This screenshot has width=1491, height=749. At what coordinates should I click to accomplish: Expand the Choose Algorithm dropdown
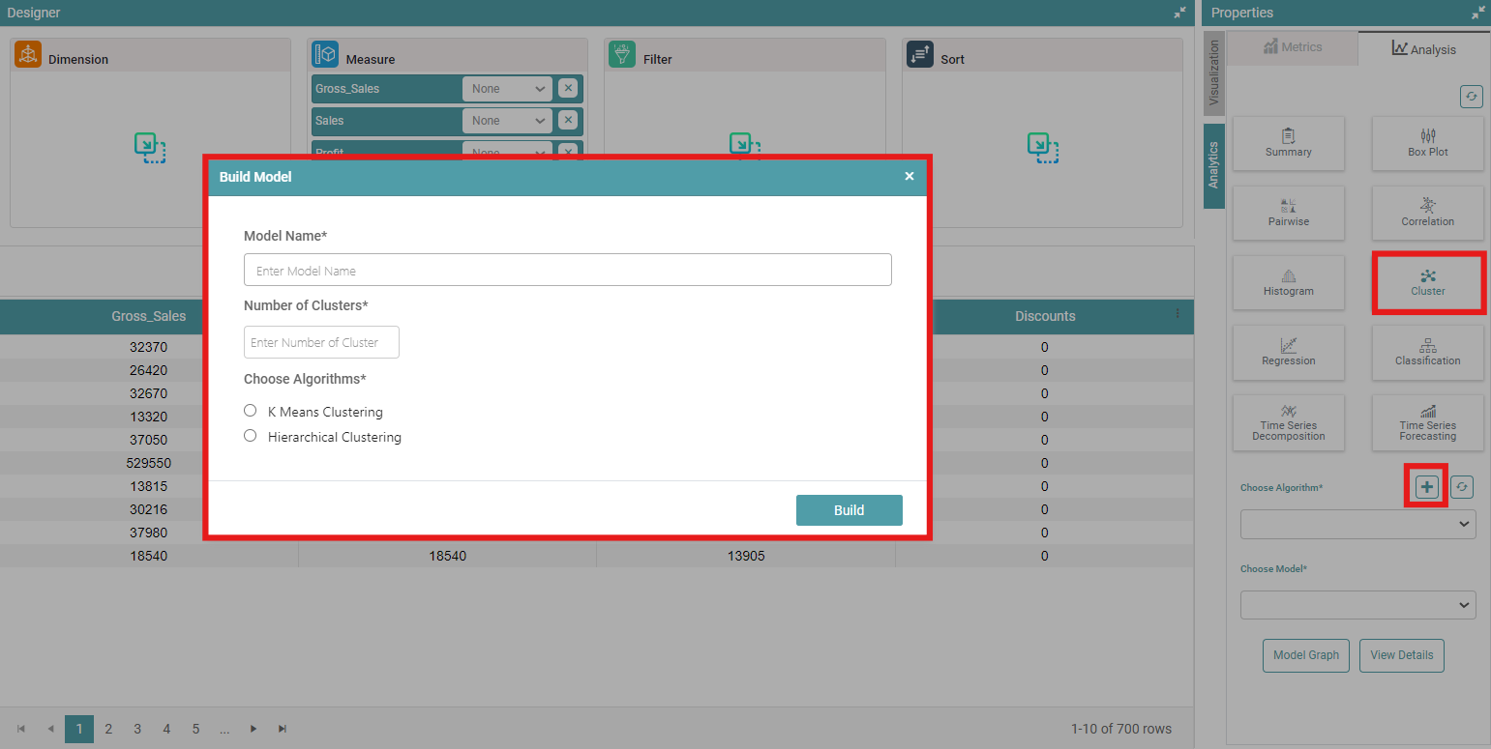(1357, 524)
